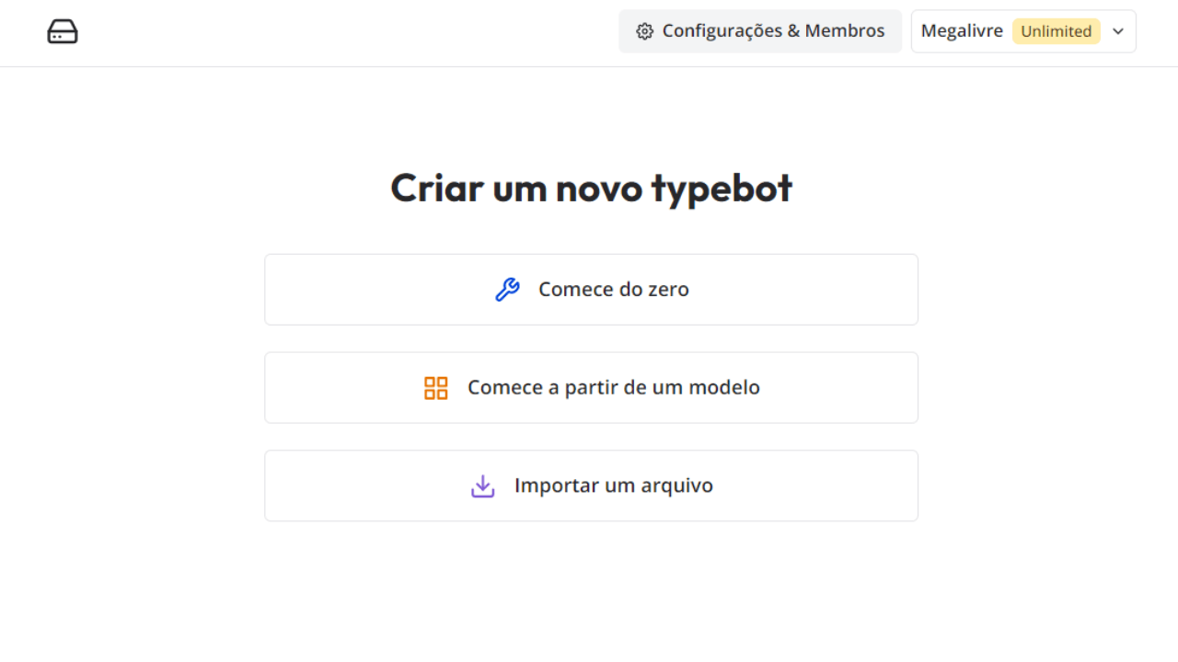Click the Criar um novo typebot heading
1178x662 pixels.
pyautogui.click(x=591, y=188)
